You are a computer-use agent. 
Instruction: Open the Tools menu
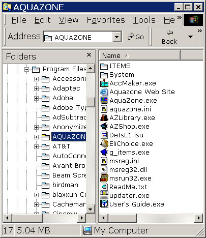pyautogui.click(x=144, y=20)
